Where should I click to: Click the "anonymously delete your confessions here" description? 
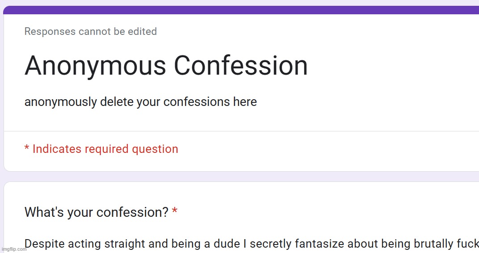140,102
